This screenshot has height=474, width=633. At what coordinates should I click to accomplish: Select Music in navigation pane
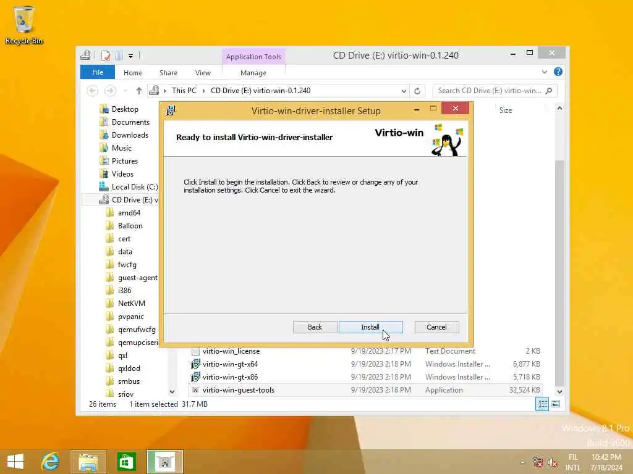tap(122, 148)
